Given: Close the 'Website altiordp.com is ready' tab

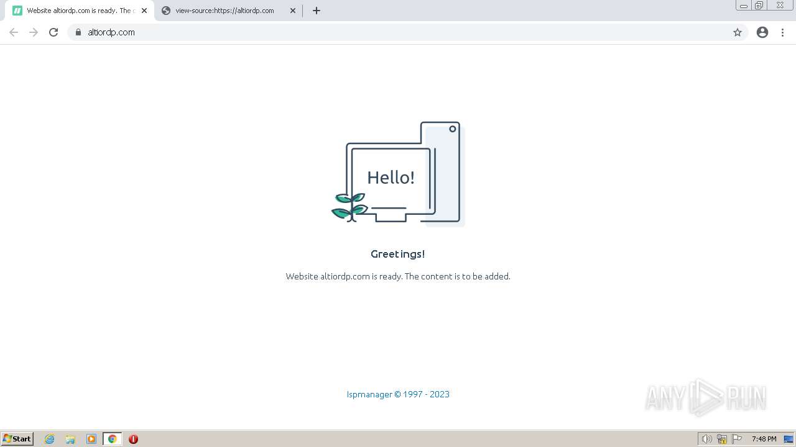Looking at the screenshot, I should pyautogui.click(x=144, y=11).
